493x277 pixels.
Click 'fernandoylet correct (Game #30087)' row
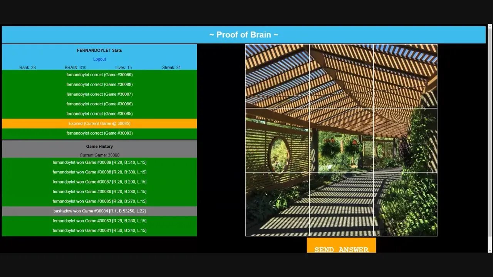[99, 94]
